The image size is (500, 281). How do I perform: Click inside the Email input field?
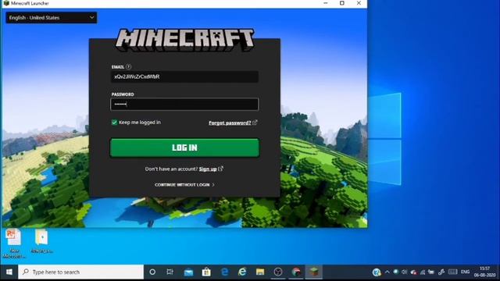click(x=184, y=76)
